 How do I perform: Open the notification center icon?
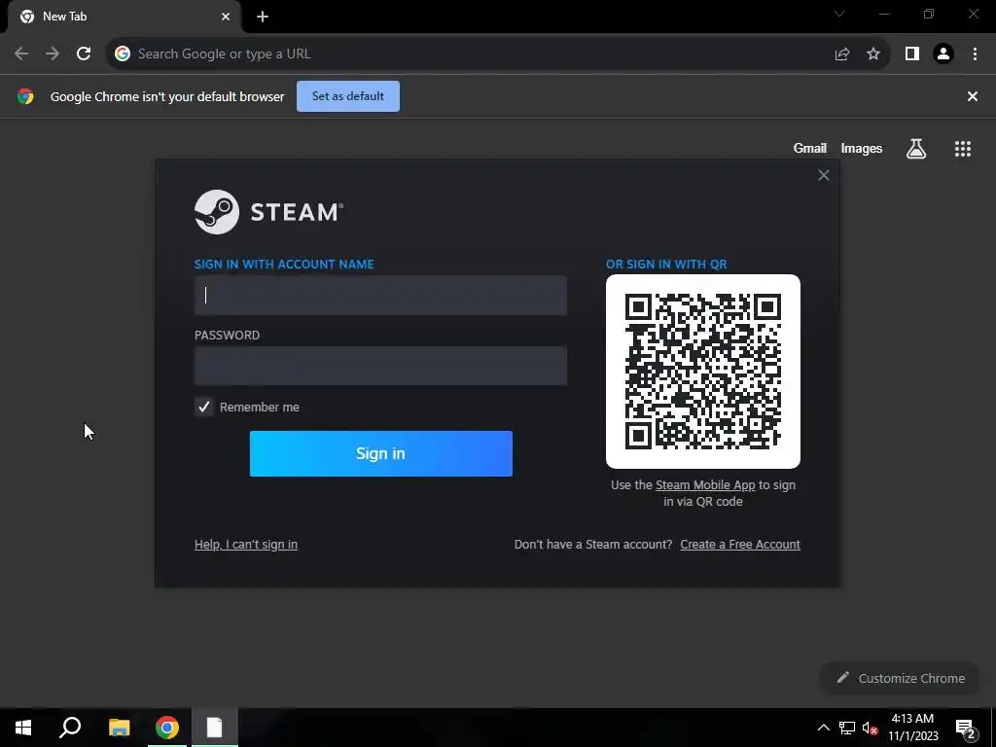965,728
